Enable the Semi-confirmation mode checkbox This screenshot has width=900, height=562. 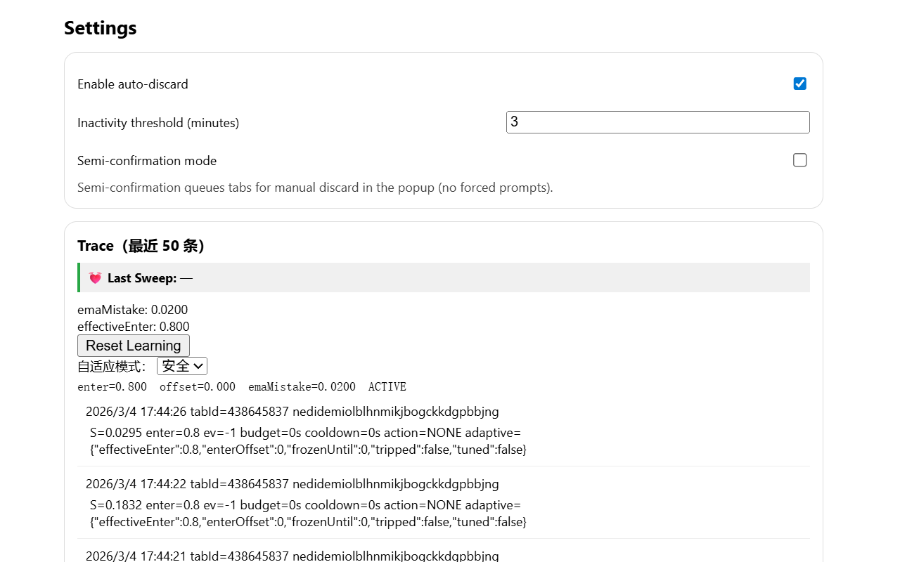point(799,160)
